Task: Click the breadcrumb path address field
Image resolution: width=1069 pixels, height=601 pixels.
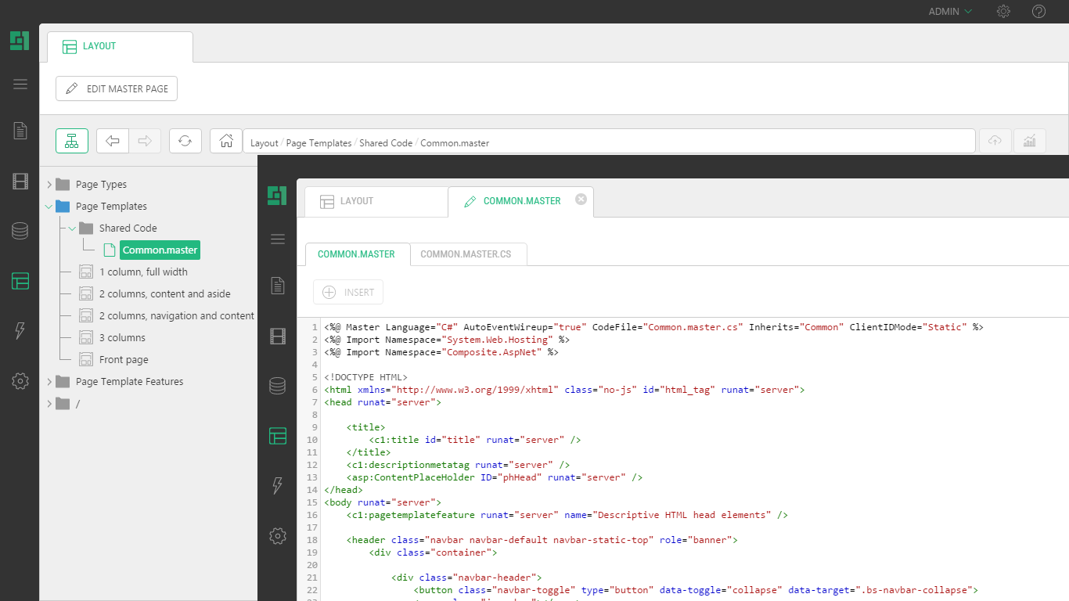Action: pyautogui.click(x=610, y=142)
